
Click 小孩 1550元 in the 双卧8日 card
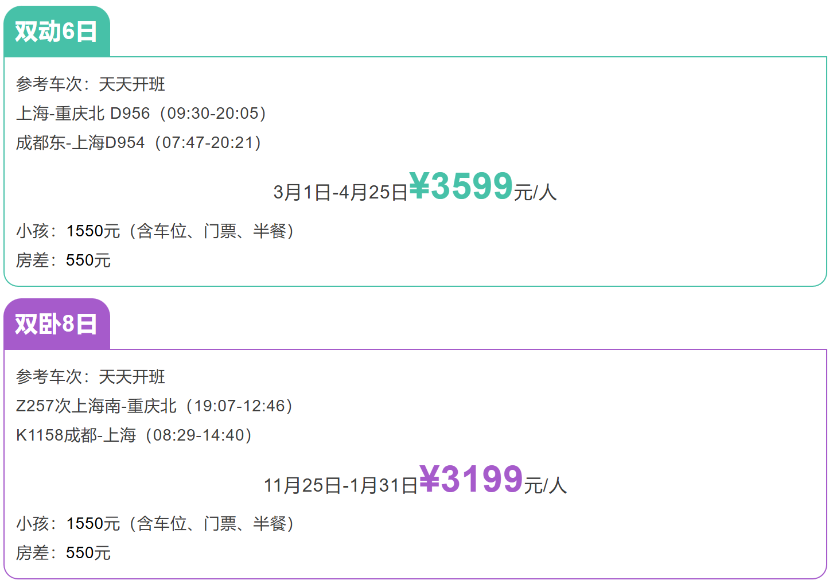[68, 524]
